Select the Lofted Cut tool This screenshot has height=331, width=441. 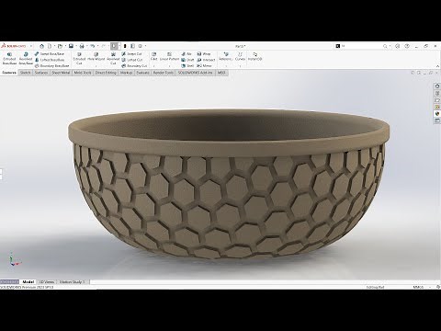[x=132, y=60]
